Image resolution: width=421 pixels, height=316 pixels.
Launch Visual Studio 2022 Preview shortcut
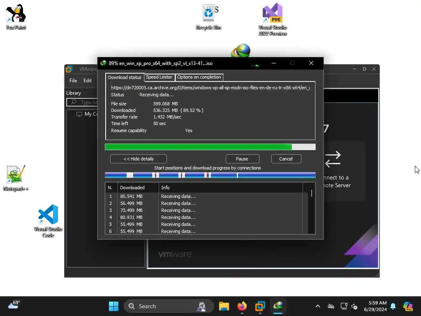[273, 19]
